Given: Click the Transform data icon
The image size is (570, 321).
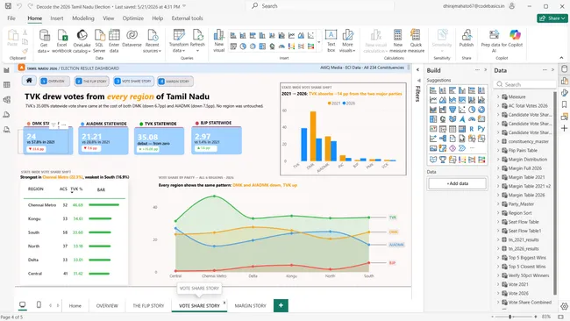Looking at the screenshot, I should tap(179, 35).
